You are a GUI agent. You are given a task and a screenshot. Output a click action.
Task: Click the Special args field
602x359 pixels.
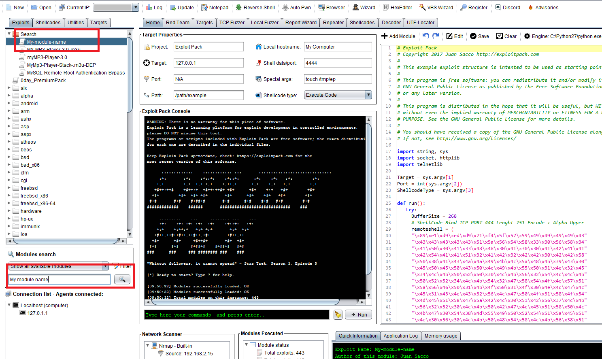(338, 79)
